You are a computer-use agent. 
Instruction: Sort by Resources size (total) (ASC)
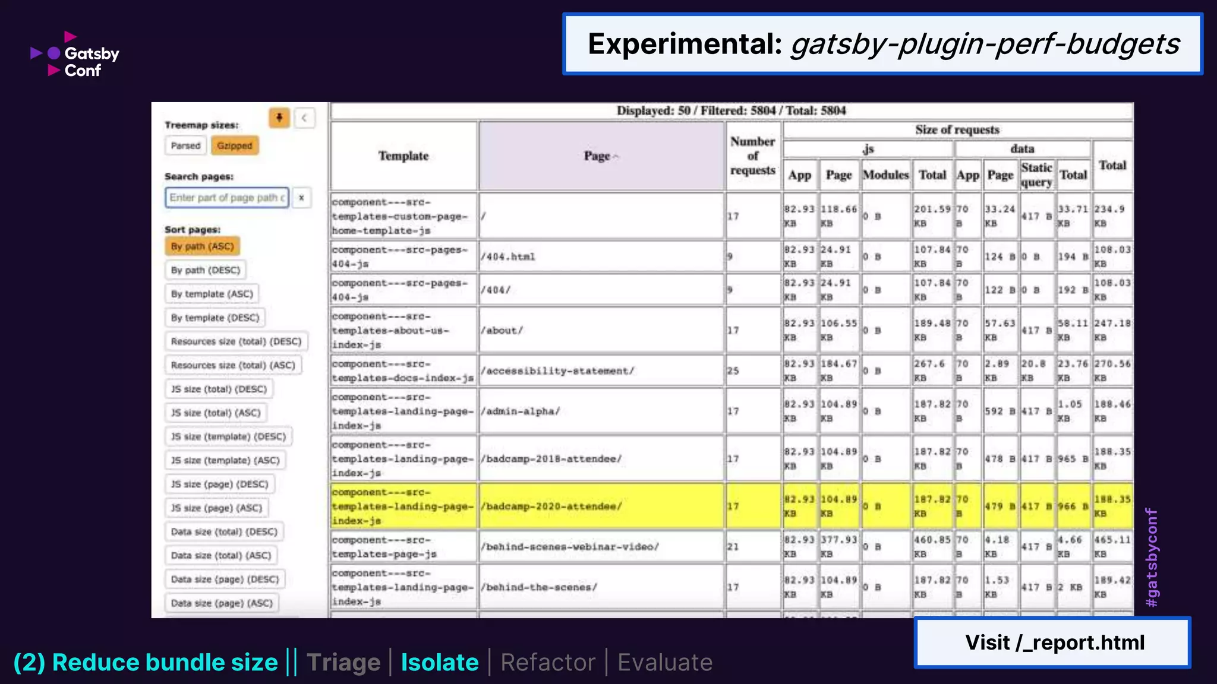tap(233, 365)
